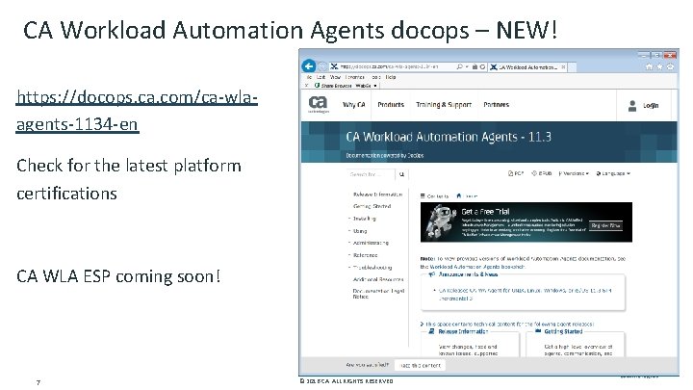Open the Products menu
This screenshot has width=693, height=390.
click(x=391, y=105)
